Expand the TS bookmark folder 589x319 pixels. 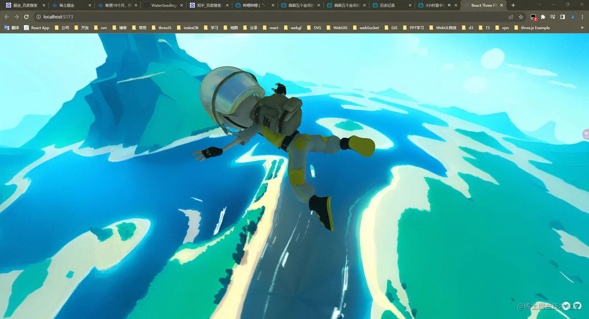484,28
